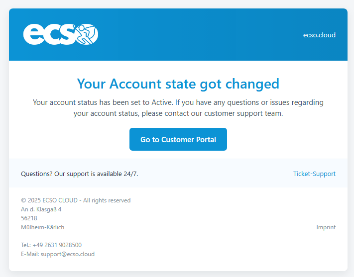Click the Go to Customer Portal button
Viewport: 354px width, 277px height.
click(178, 140)
